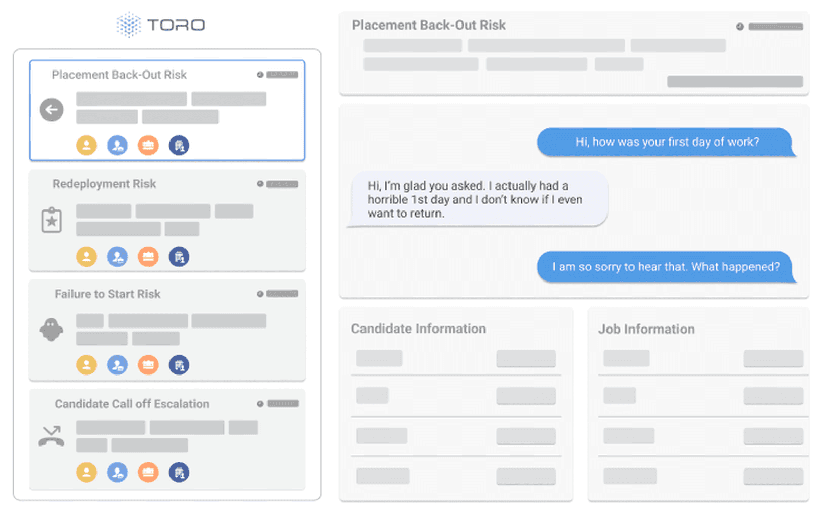Click orange briefcase icon in Candidate Call off Escalation card
The image size is (826, 516).
[148, 473]
